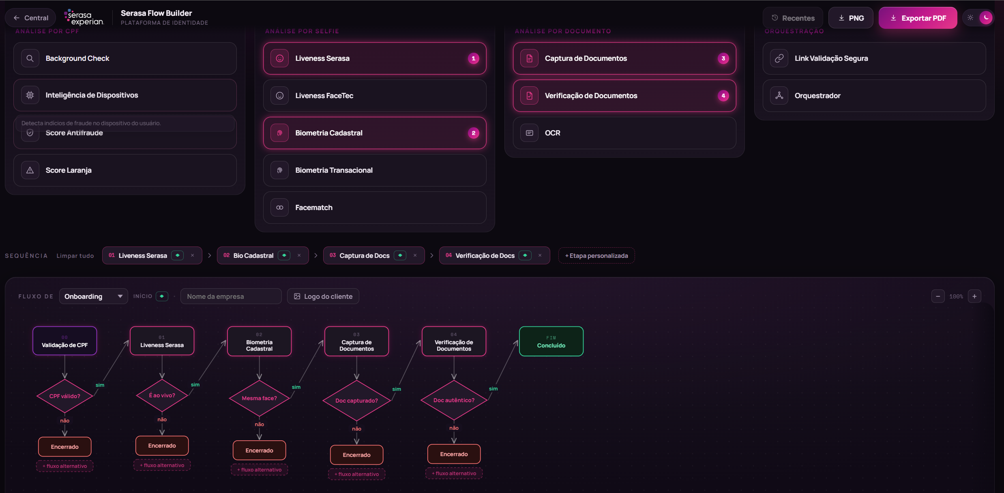Click the Doc autêntico? decision diamond
1004x493 pixels.
click(x=454, y=400)
